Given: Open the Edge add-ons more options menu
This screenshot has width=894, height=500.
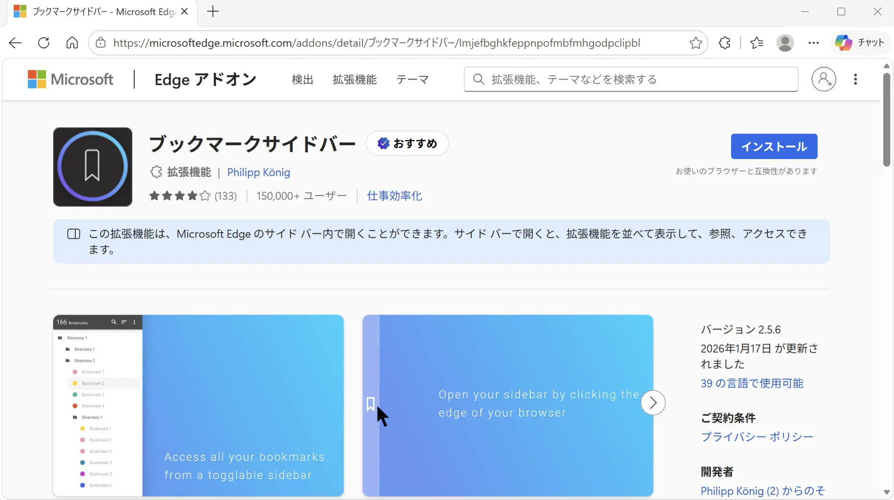Looking at the screenshot, I should pos(855,79).
